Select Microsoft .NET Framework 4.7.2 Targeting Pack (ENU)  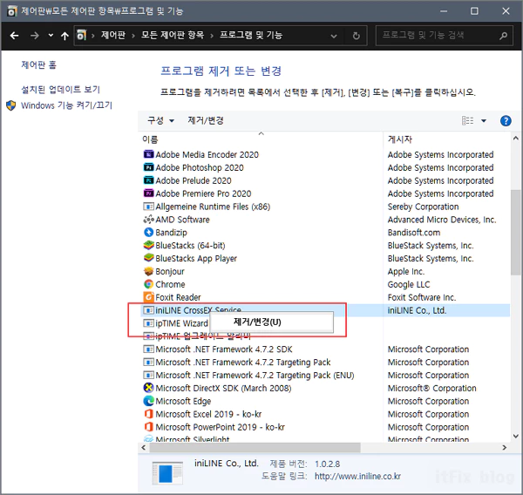(x=255, y=376)
